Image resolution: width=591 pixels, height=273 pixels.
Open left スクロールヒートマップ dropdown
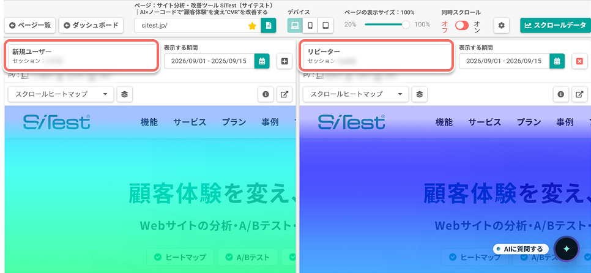click(61, 94)
